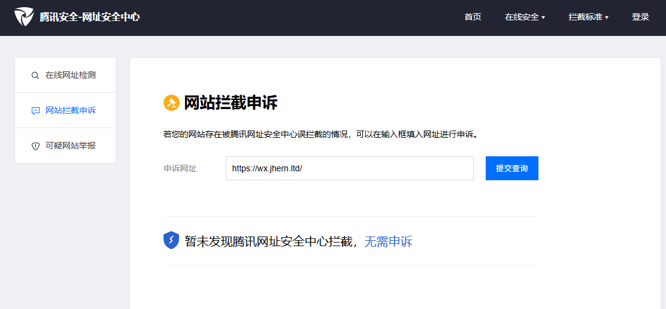Click the 网站拦截申诉 page heading
The width and height of the screenshot is (666, 309).
click(x=231, y=103)
